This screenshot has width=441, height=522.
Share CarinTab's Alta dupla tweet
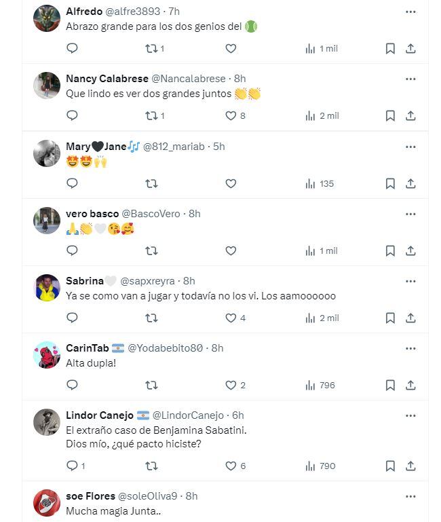pos(410,385)
